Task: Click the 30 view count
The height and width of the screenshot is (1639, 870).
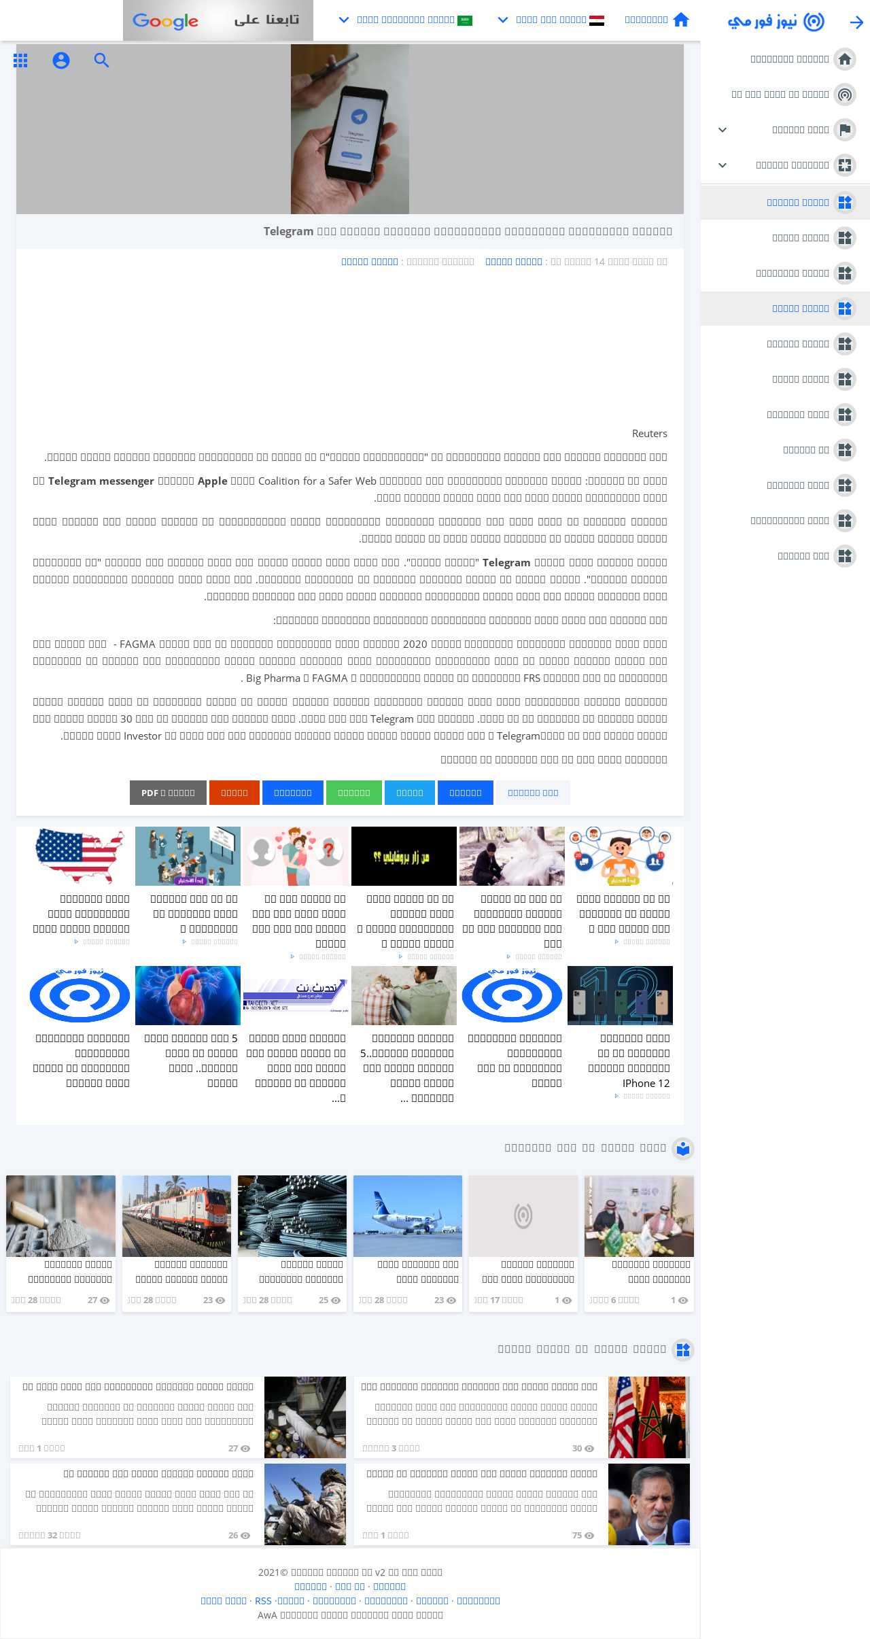Action: pos(577,1449)
